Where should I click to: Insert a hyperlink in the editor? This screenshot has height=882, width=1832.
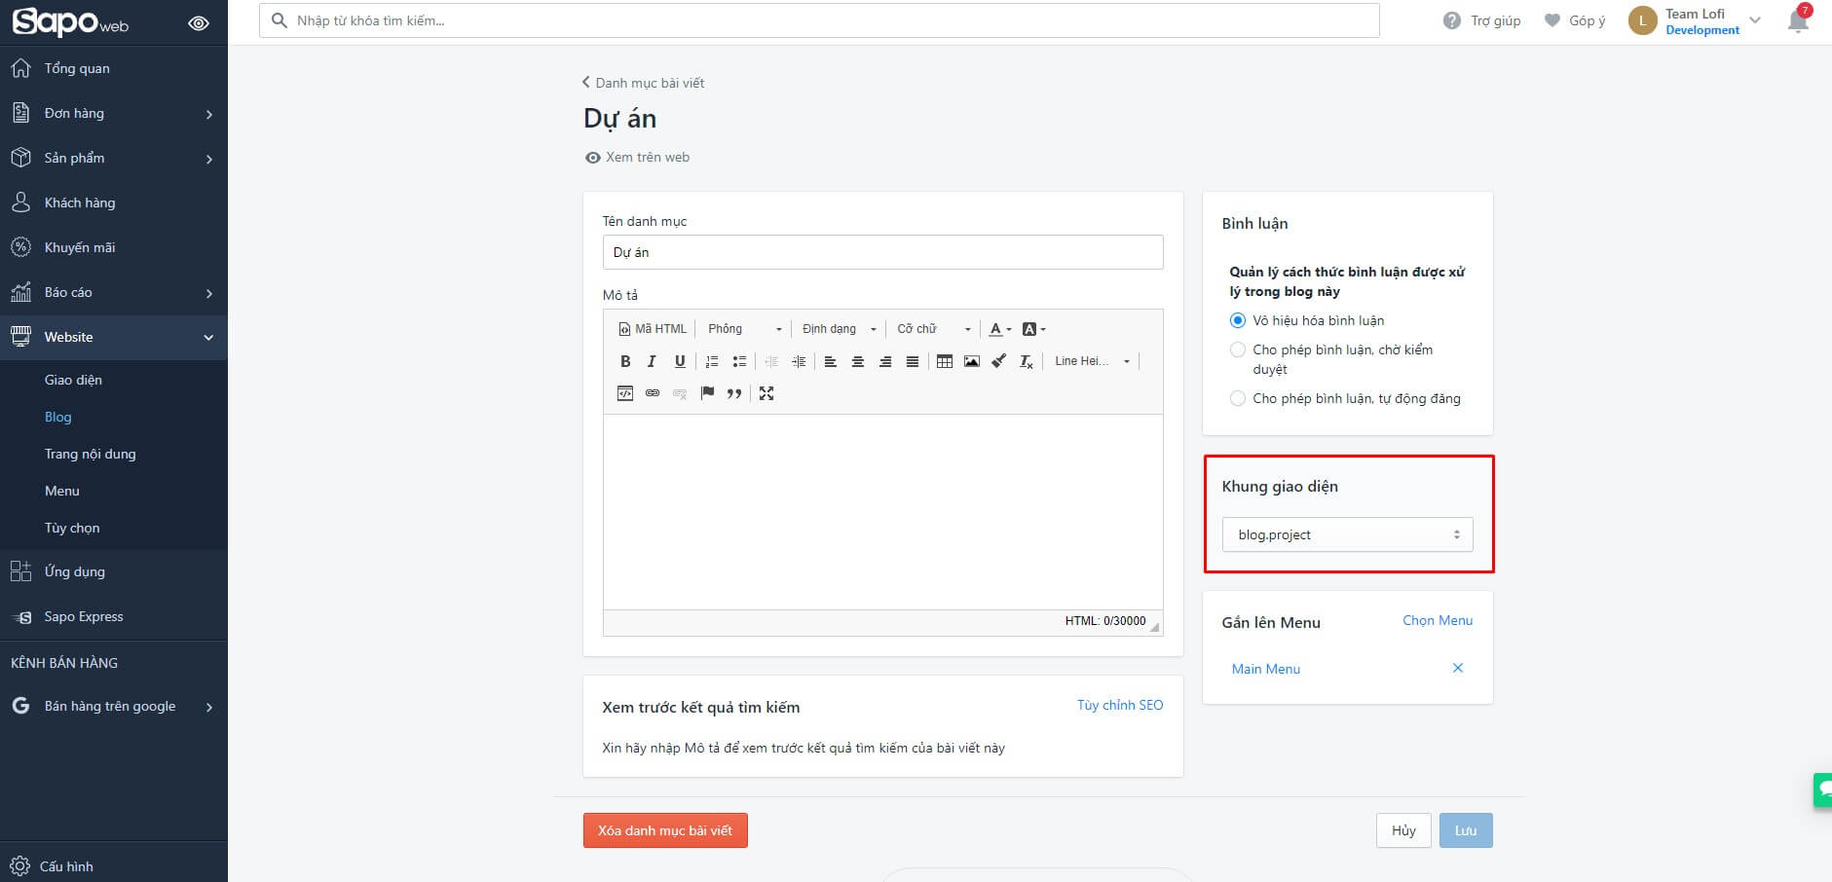pos(653,393)
